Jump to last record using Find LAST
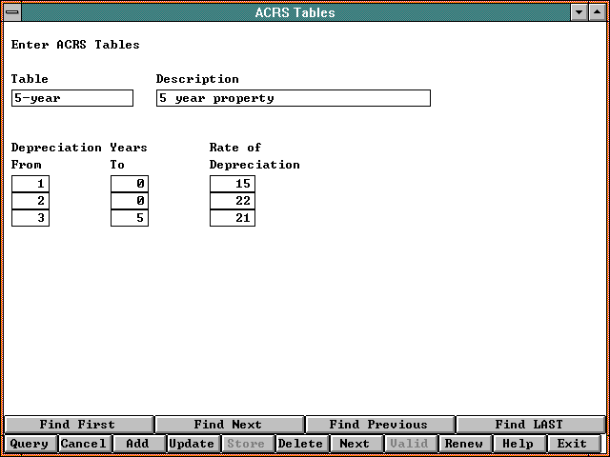Image resolution: width=610 pixels, height=457 pixels. click(529, 425)
